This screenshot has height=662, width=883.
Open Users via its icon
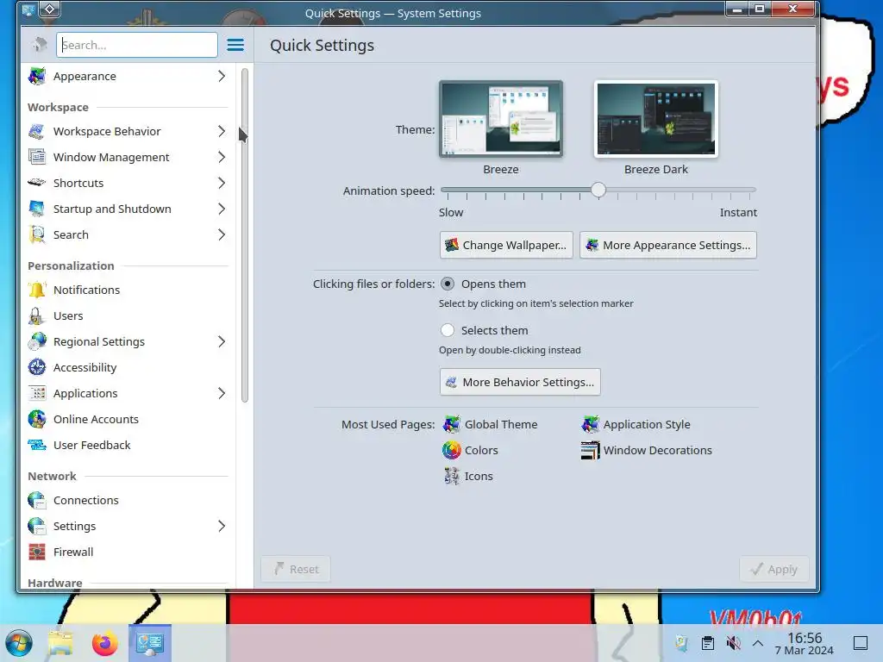click(37, 315)
